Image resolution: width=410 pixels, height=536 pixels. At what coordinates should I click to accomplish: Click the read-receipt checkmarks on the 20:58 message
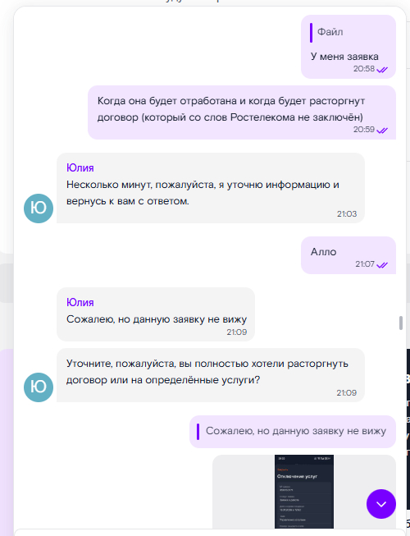pyautogui.click(x=382, y=70)
